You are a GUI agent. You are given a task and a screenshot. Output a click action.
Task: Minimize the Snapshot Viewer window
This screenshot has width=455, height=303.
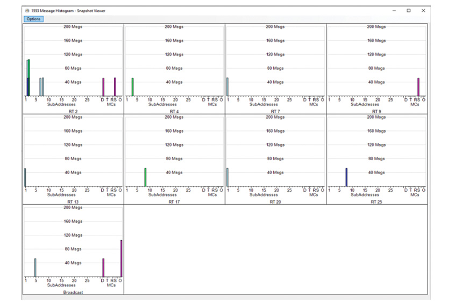pos(394,10)
